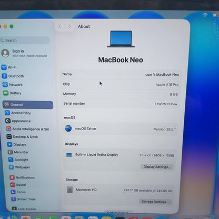Click the Built-in Liquid Retina Display icon
The height and width of the screenshot is (219, 219).
click(x=69, y=155)
